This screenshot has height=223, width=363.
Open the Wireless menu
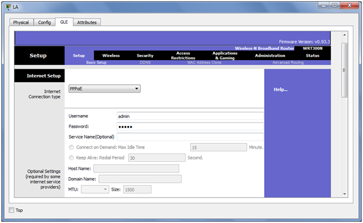click(x=111, y=55)
